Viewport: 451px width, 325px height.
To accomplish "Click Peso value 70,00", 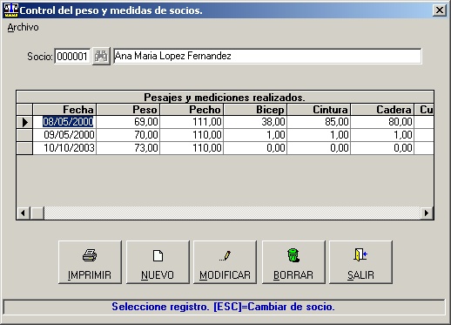I will point(128,135).
